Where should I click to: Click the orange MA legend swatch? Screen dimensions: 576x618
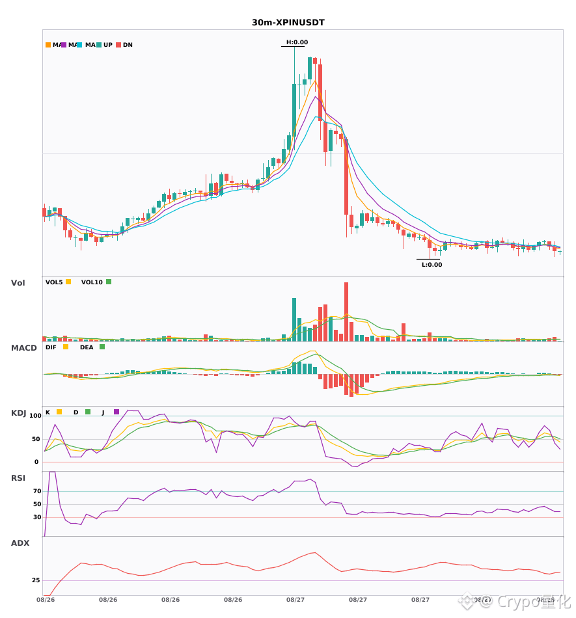pos(48,45)
